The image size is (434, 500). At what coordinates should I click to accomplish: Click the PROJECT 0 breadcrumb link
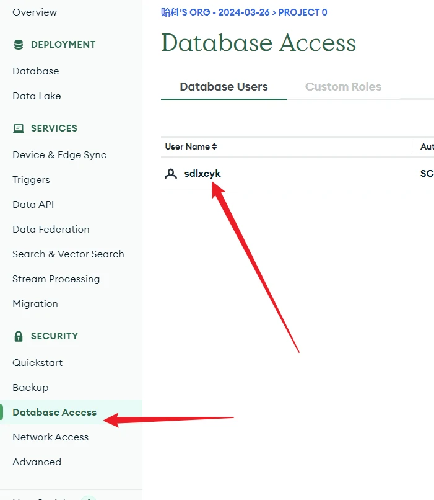tap(303, 12)
